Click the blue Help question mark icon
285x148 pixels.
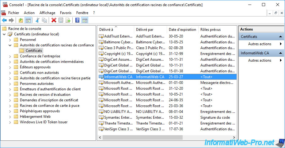pyautogui.click(x=78, y=20)
